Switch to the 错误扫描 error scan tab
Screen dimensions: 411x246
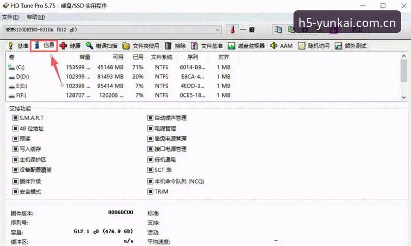tap(102, 46)
